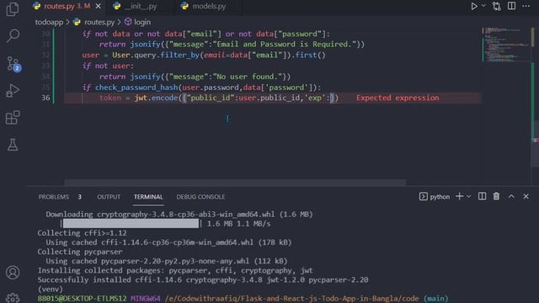This screenshot has height=303, width=539.
Task: Click the (main) branch label in terminal
Action: pyautogui.click(x=436, y=298)
